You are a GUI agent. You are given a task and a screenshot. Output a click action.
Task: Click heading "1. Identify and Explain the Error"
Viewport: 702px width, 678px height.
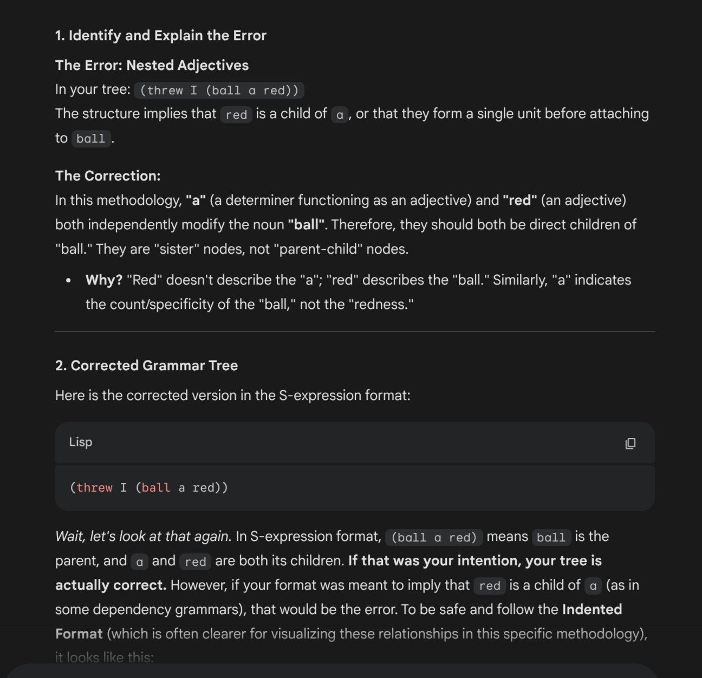(161, 36)
